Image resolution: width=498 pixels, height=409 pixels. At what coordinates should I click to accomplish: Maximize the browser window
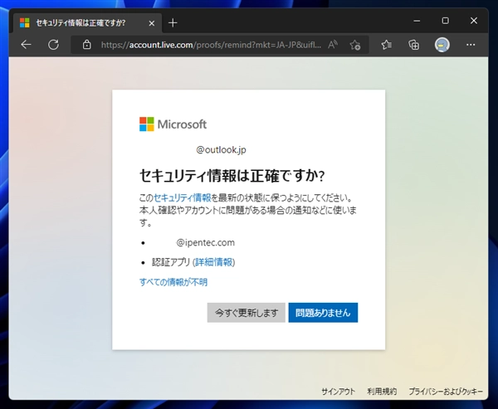tap(445, 21)
